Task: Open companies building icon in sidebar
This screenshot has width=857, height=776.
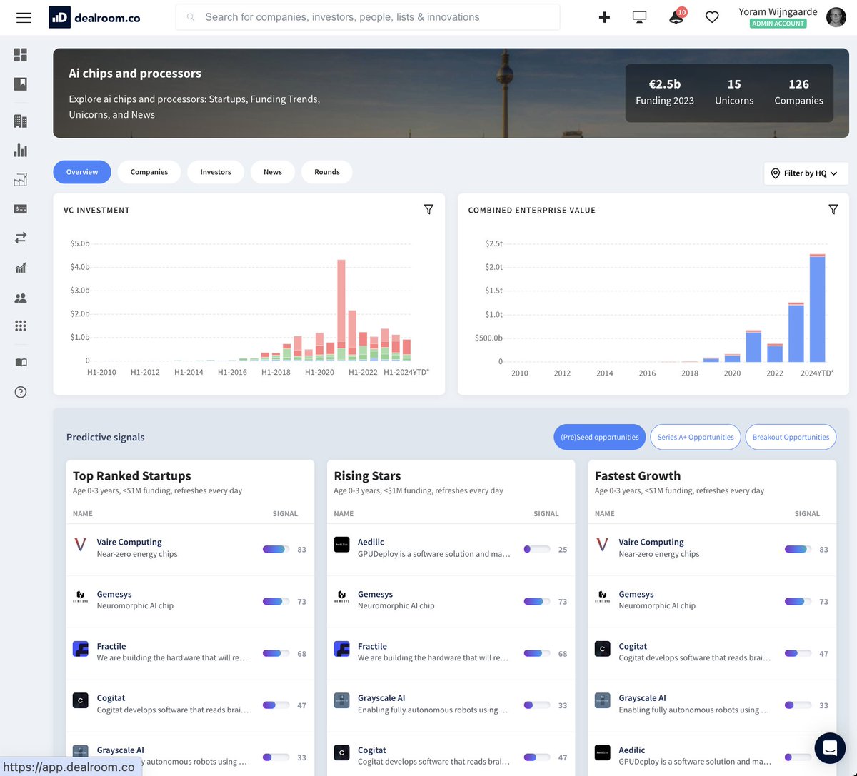Action: 21,121
